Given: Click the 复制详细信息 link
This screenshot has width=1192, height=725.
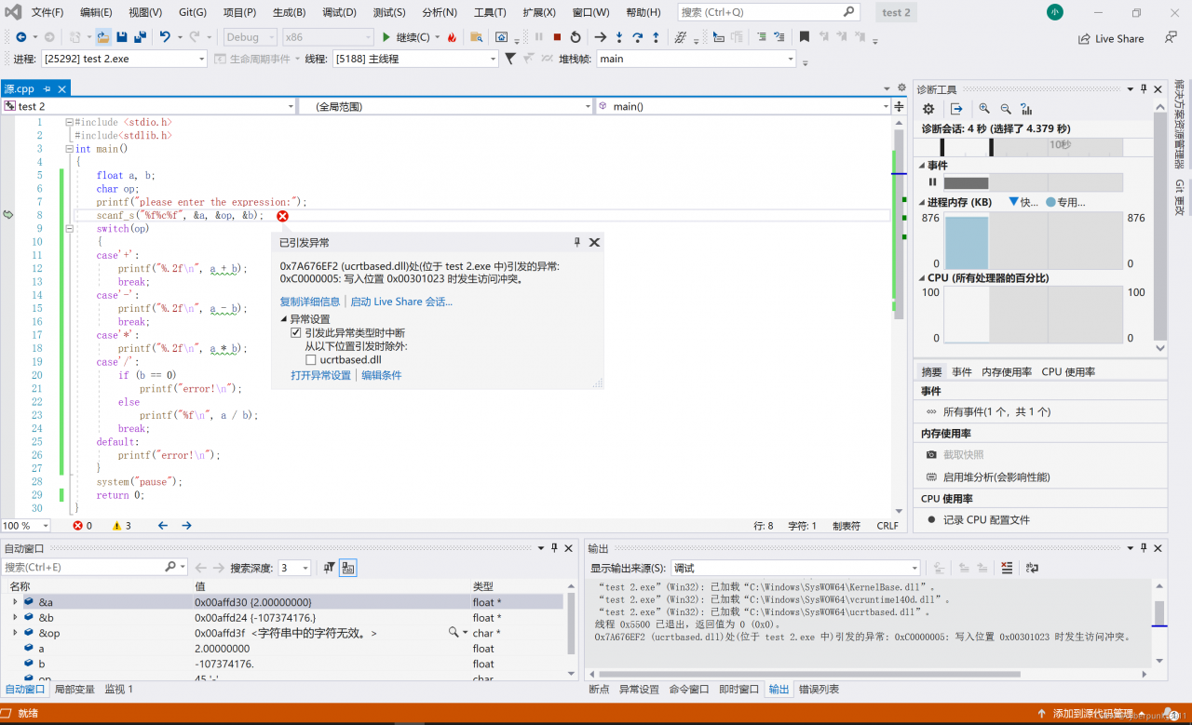Looking at the screenshot, I should click(309, 302).
